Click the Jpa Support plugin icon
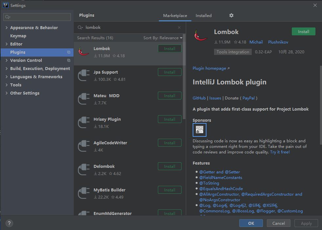The width and height of the screenshot is (322, 230). click(x=84, y=75)
